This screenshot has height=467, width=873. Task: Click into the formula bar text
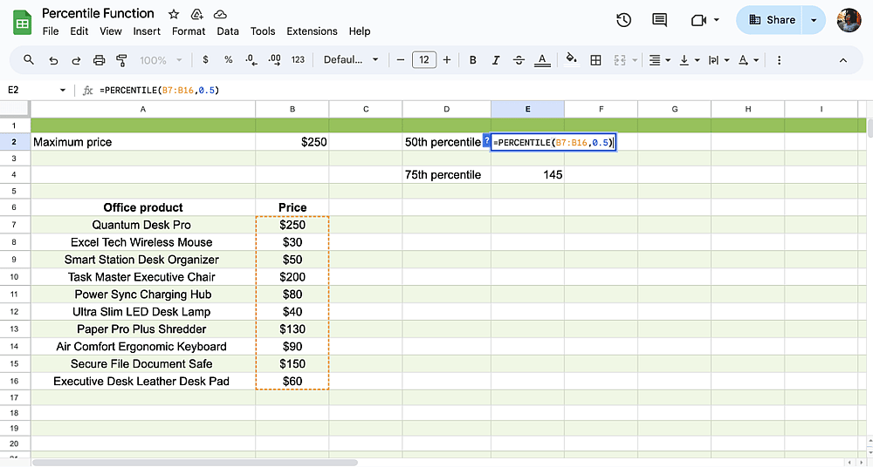159,90
